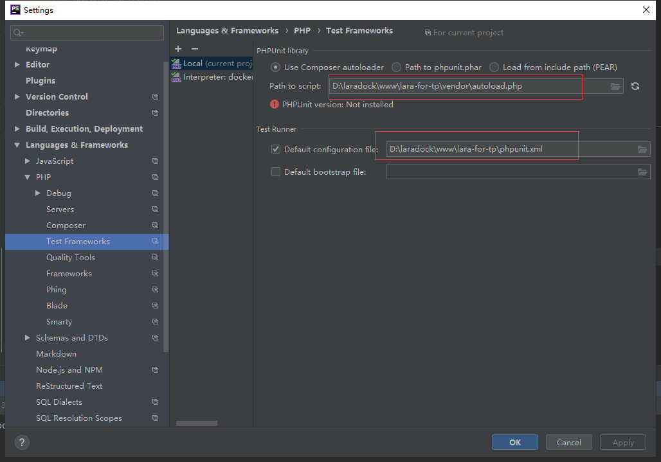Click the red PHPUnit not installed warning icon
The height and width of the screenshot is (462, 661).
point(275,105)
